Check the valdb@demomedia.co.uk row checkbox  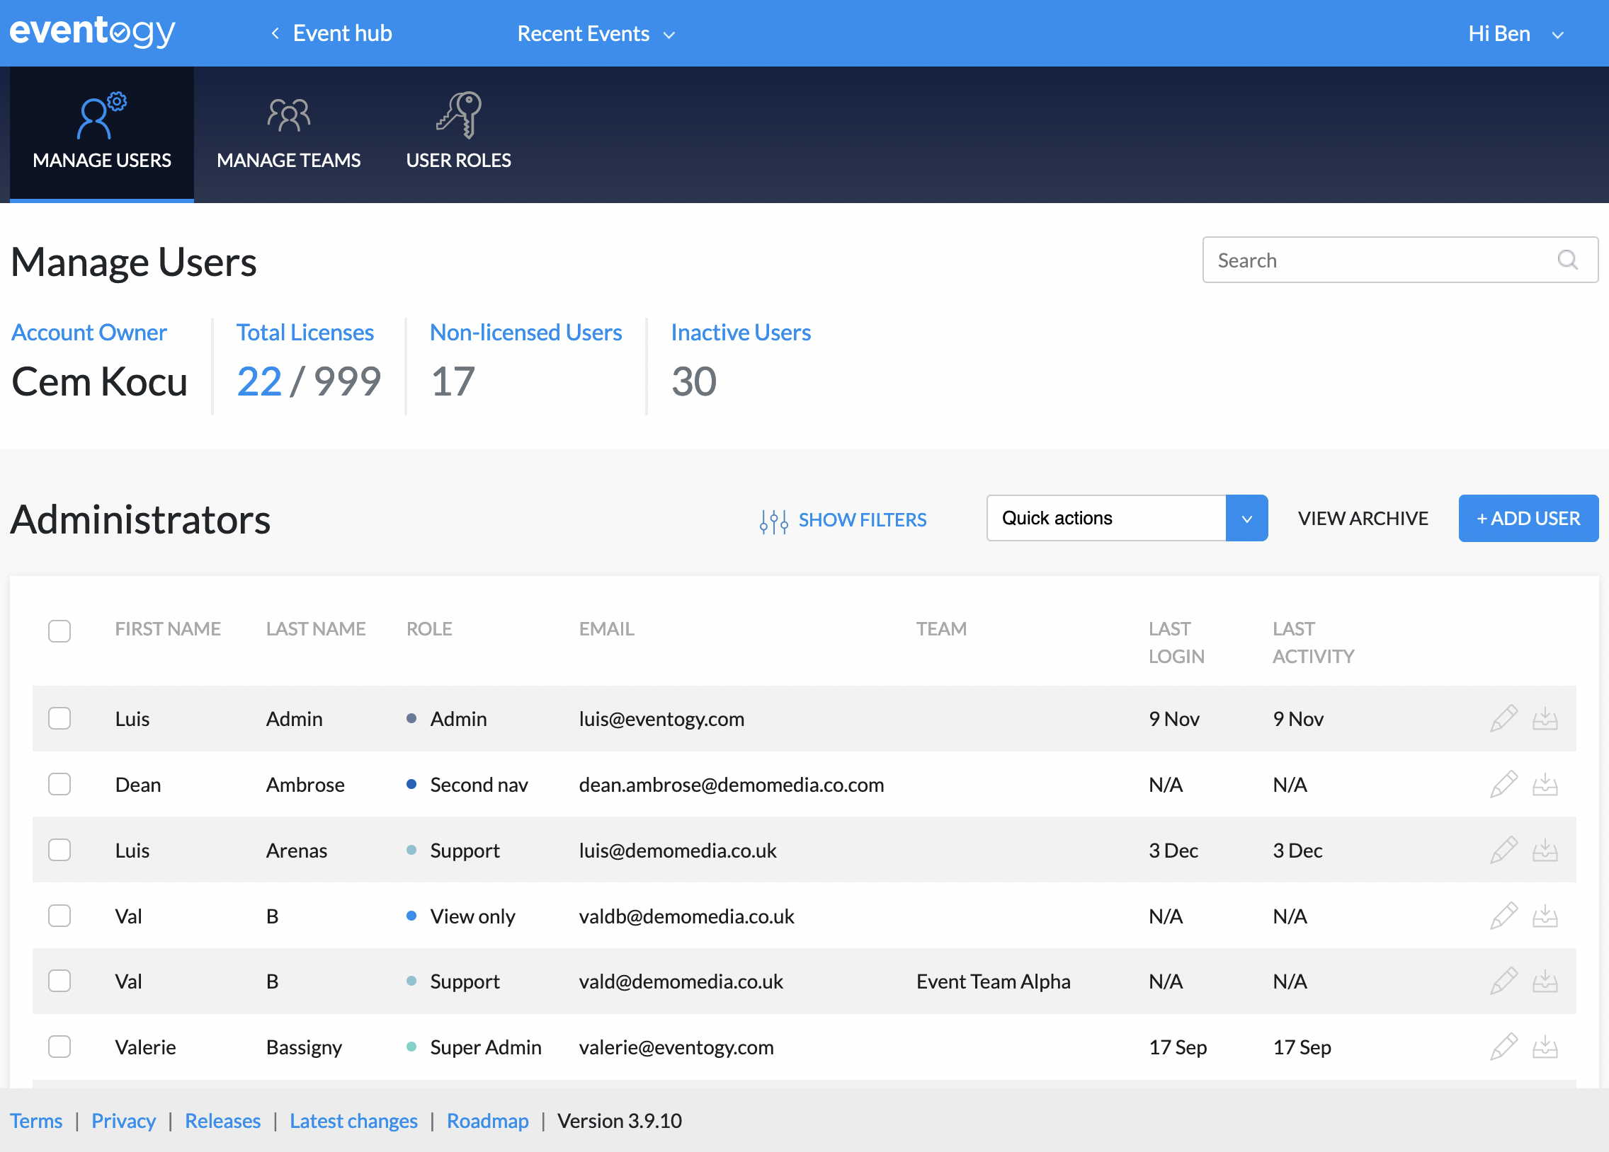tap(59, 915)
